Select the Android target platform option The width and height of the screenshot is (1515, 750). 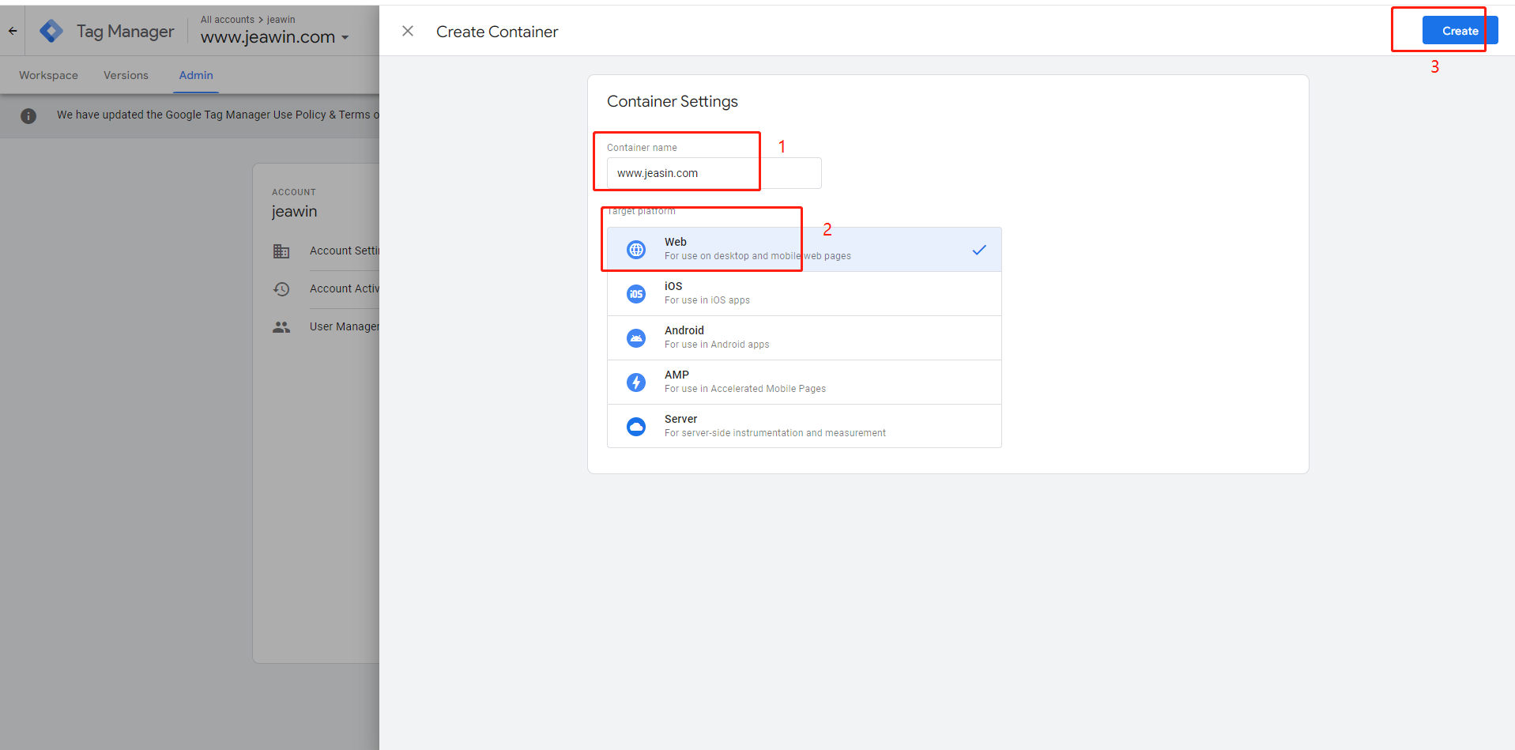point(804,338)
